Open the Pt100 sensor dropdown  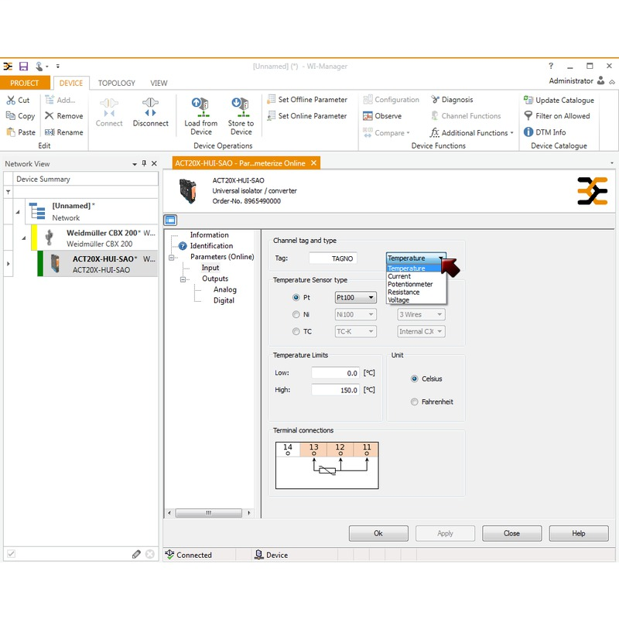(x=355, y=297)
